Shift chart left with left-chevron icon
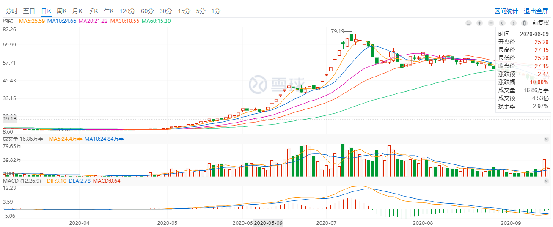553x227 pixels. 502,23
